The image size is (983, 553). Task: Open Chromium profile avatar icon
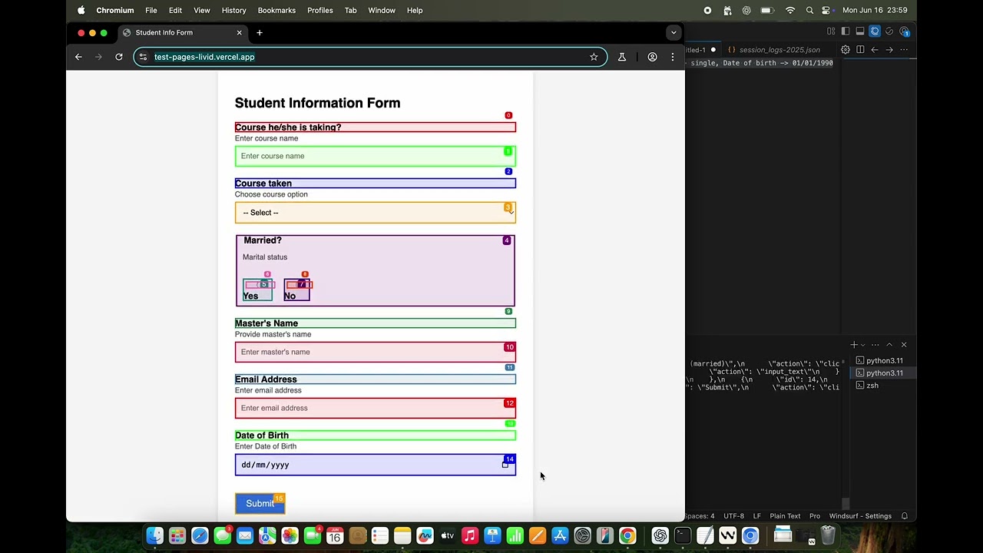coord(652,57)
